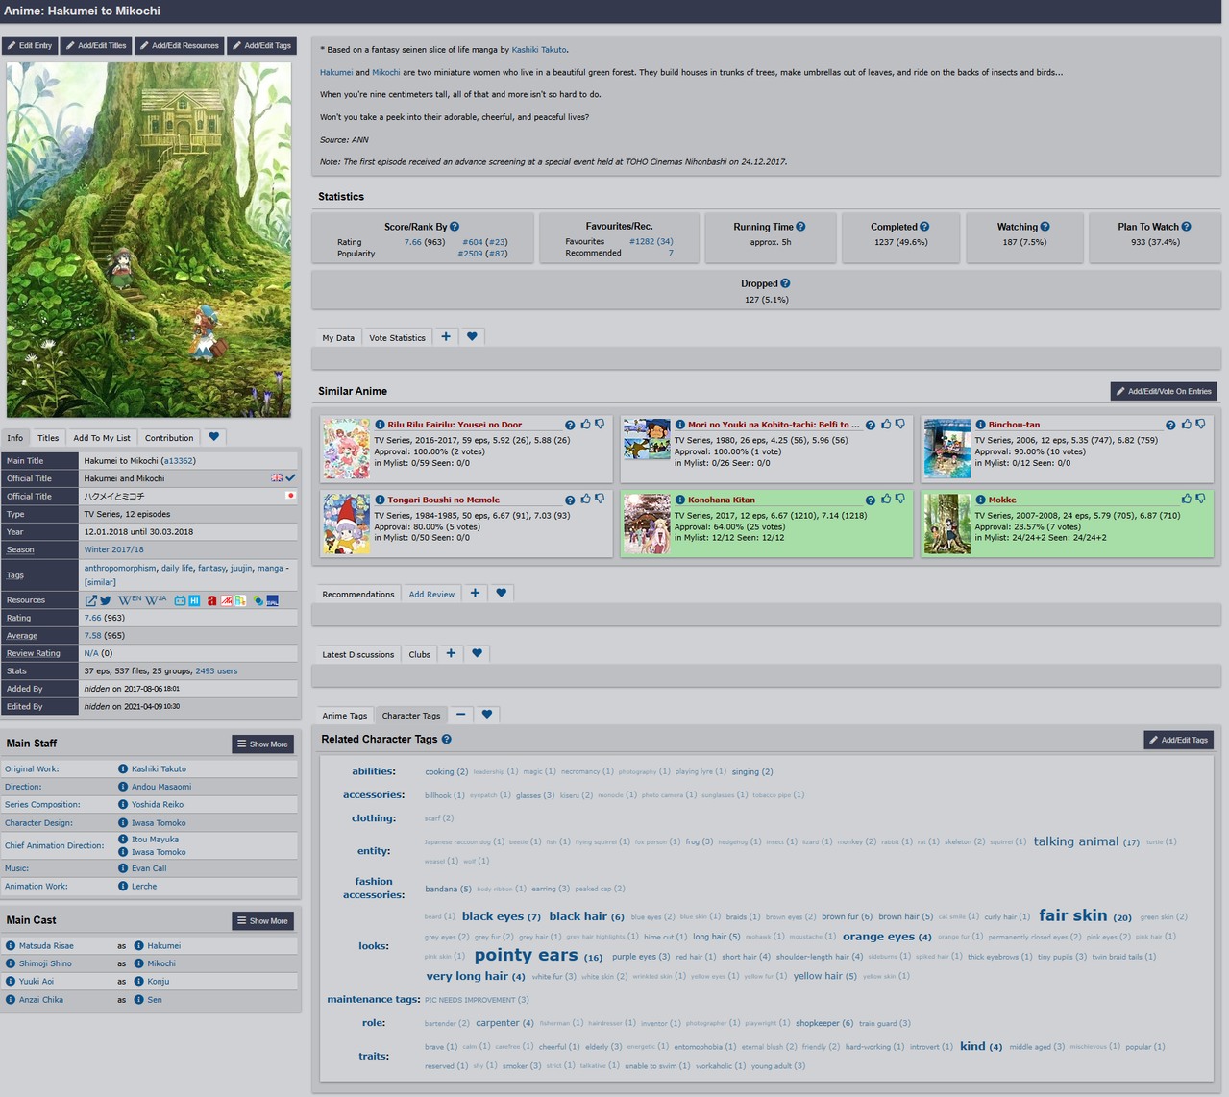Open info icon beside Kashiki Takuto staff
Viewport: 1229px width, 1097px height.
point(123,768)
